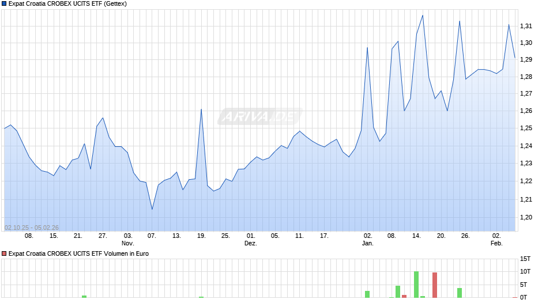
Task: Click the red legend square for Volumen
Action: click(4, 253)
